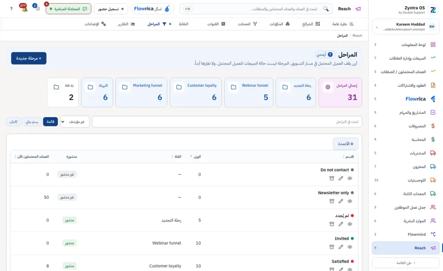The height and width of the screenshot is (271, 443).
Task: Sort by الفئة column
Action: click(x=176, y=156)
